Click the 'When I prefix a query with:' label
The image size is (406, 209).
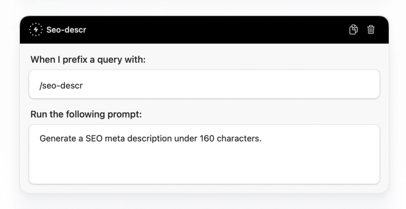click(x=88, y=60)
